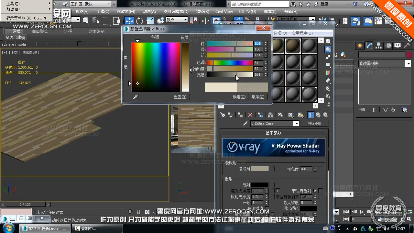414x233 pixels.
Task: Toggle the L lock beside highlight glossiness
Action: tap(278, 191)
